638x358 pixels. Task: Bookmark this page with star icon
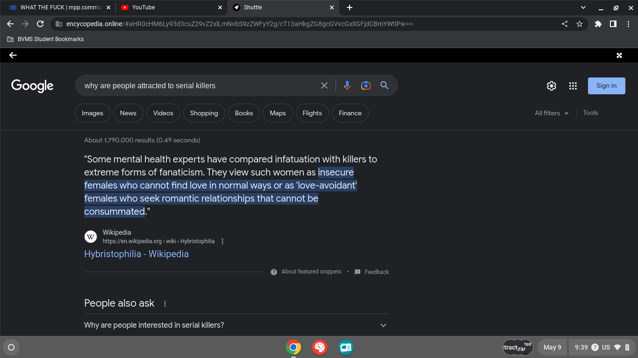tap(580, 24)
